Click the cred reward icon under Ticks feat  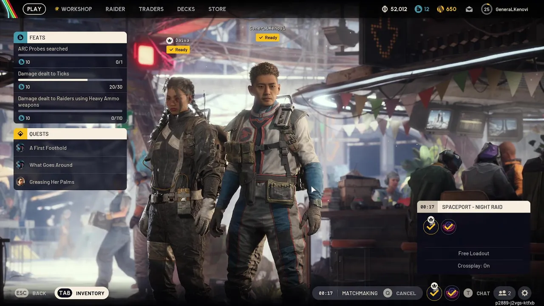(x=22, y=87)
